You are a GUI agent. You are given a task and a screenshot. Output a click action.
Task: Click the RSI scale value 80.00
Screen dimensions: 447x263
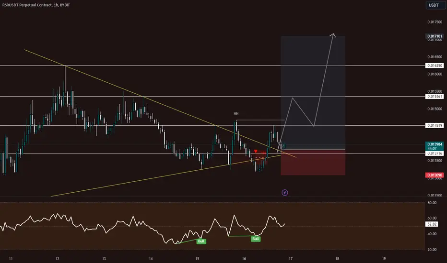[432, 203]
